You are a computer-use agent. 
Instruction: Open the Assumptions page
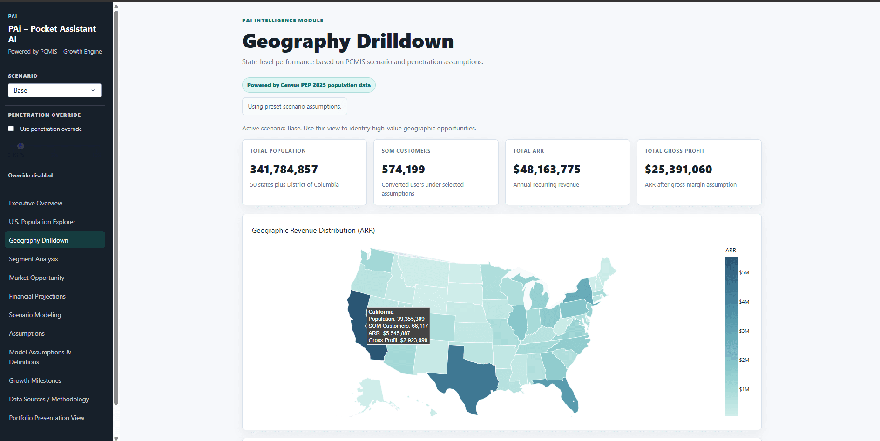[55, 333]
